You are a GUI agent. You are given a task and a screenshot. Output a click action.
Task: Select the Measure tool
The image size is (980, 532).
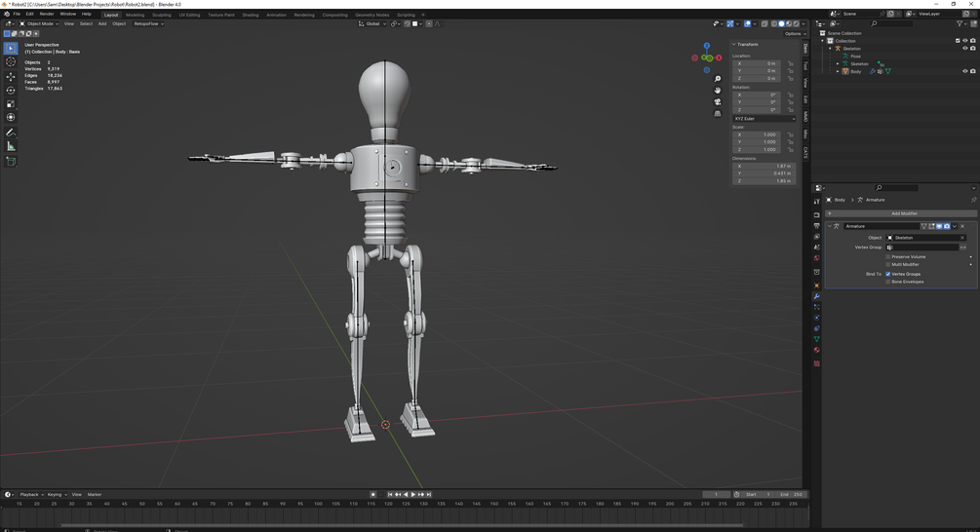11,146
